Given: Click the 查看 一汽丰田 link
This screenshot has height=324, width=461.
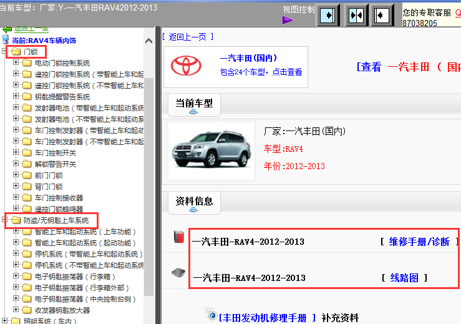Looking at the screenshot, I should click(409, 67).
